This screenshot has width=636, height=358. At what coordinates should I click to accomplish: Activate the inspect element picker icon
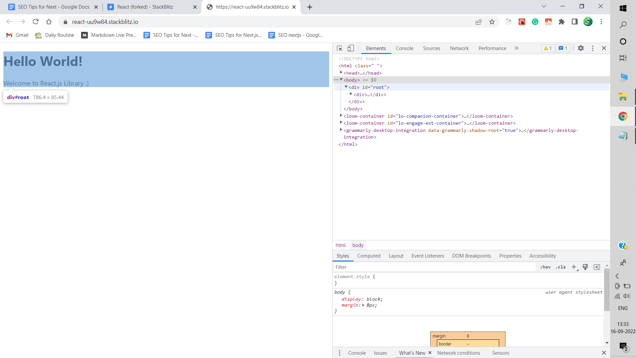(x=340, y=48)
